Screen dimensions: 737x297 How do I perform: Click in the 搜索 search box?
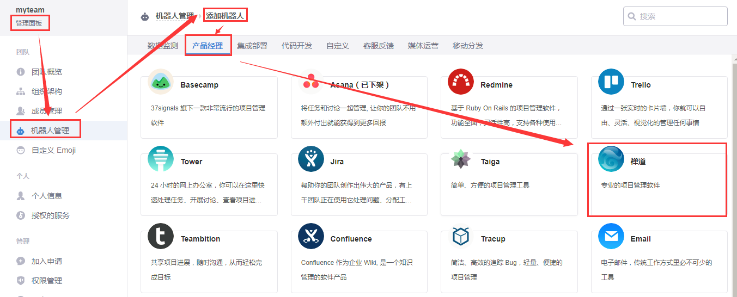click(675, 16)
